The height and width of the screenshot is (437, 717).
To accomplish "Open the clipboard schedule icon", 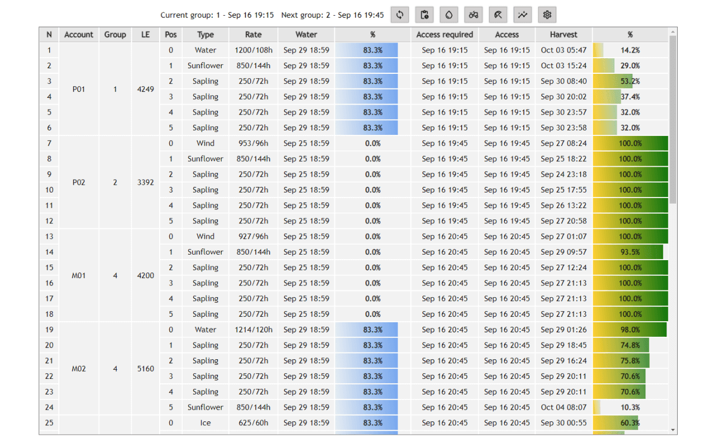I will tap(424, 15).
